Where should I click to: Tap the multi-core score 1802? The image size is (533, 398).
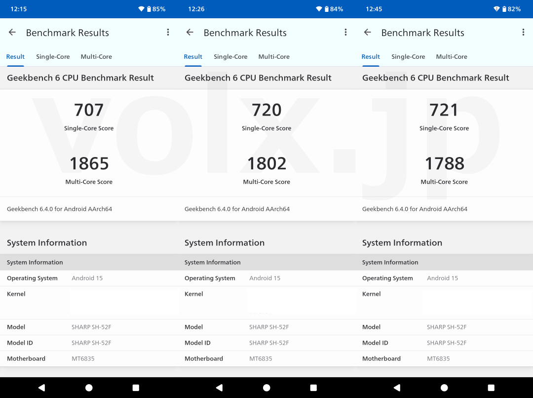267,163
